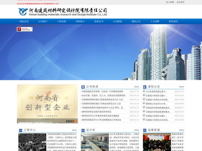Click date 2025-01-13 in notice list

(179, 91)
